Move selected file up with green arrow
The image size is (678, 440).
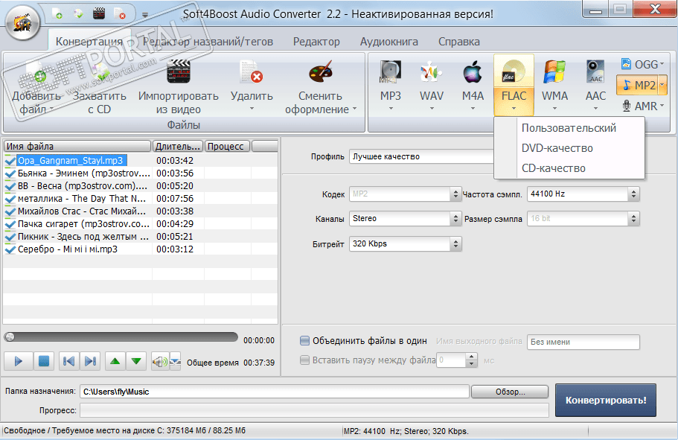click(x=115, y=361)
